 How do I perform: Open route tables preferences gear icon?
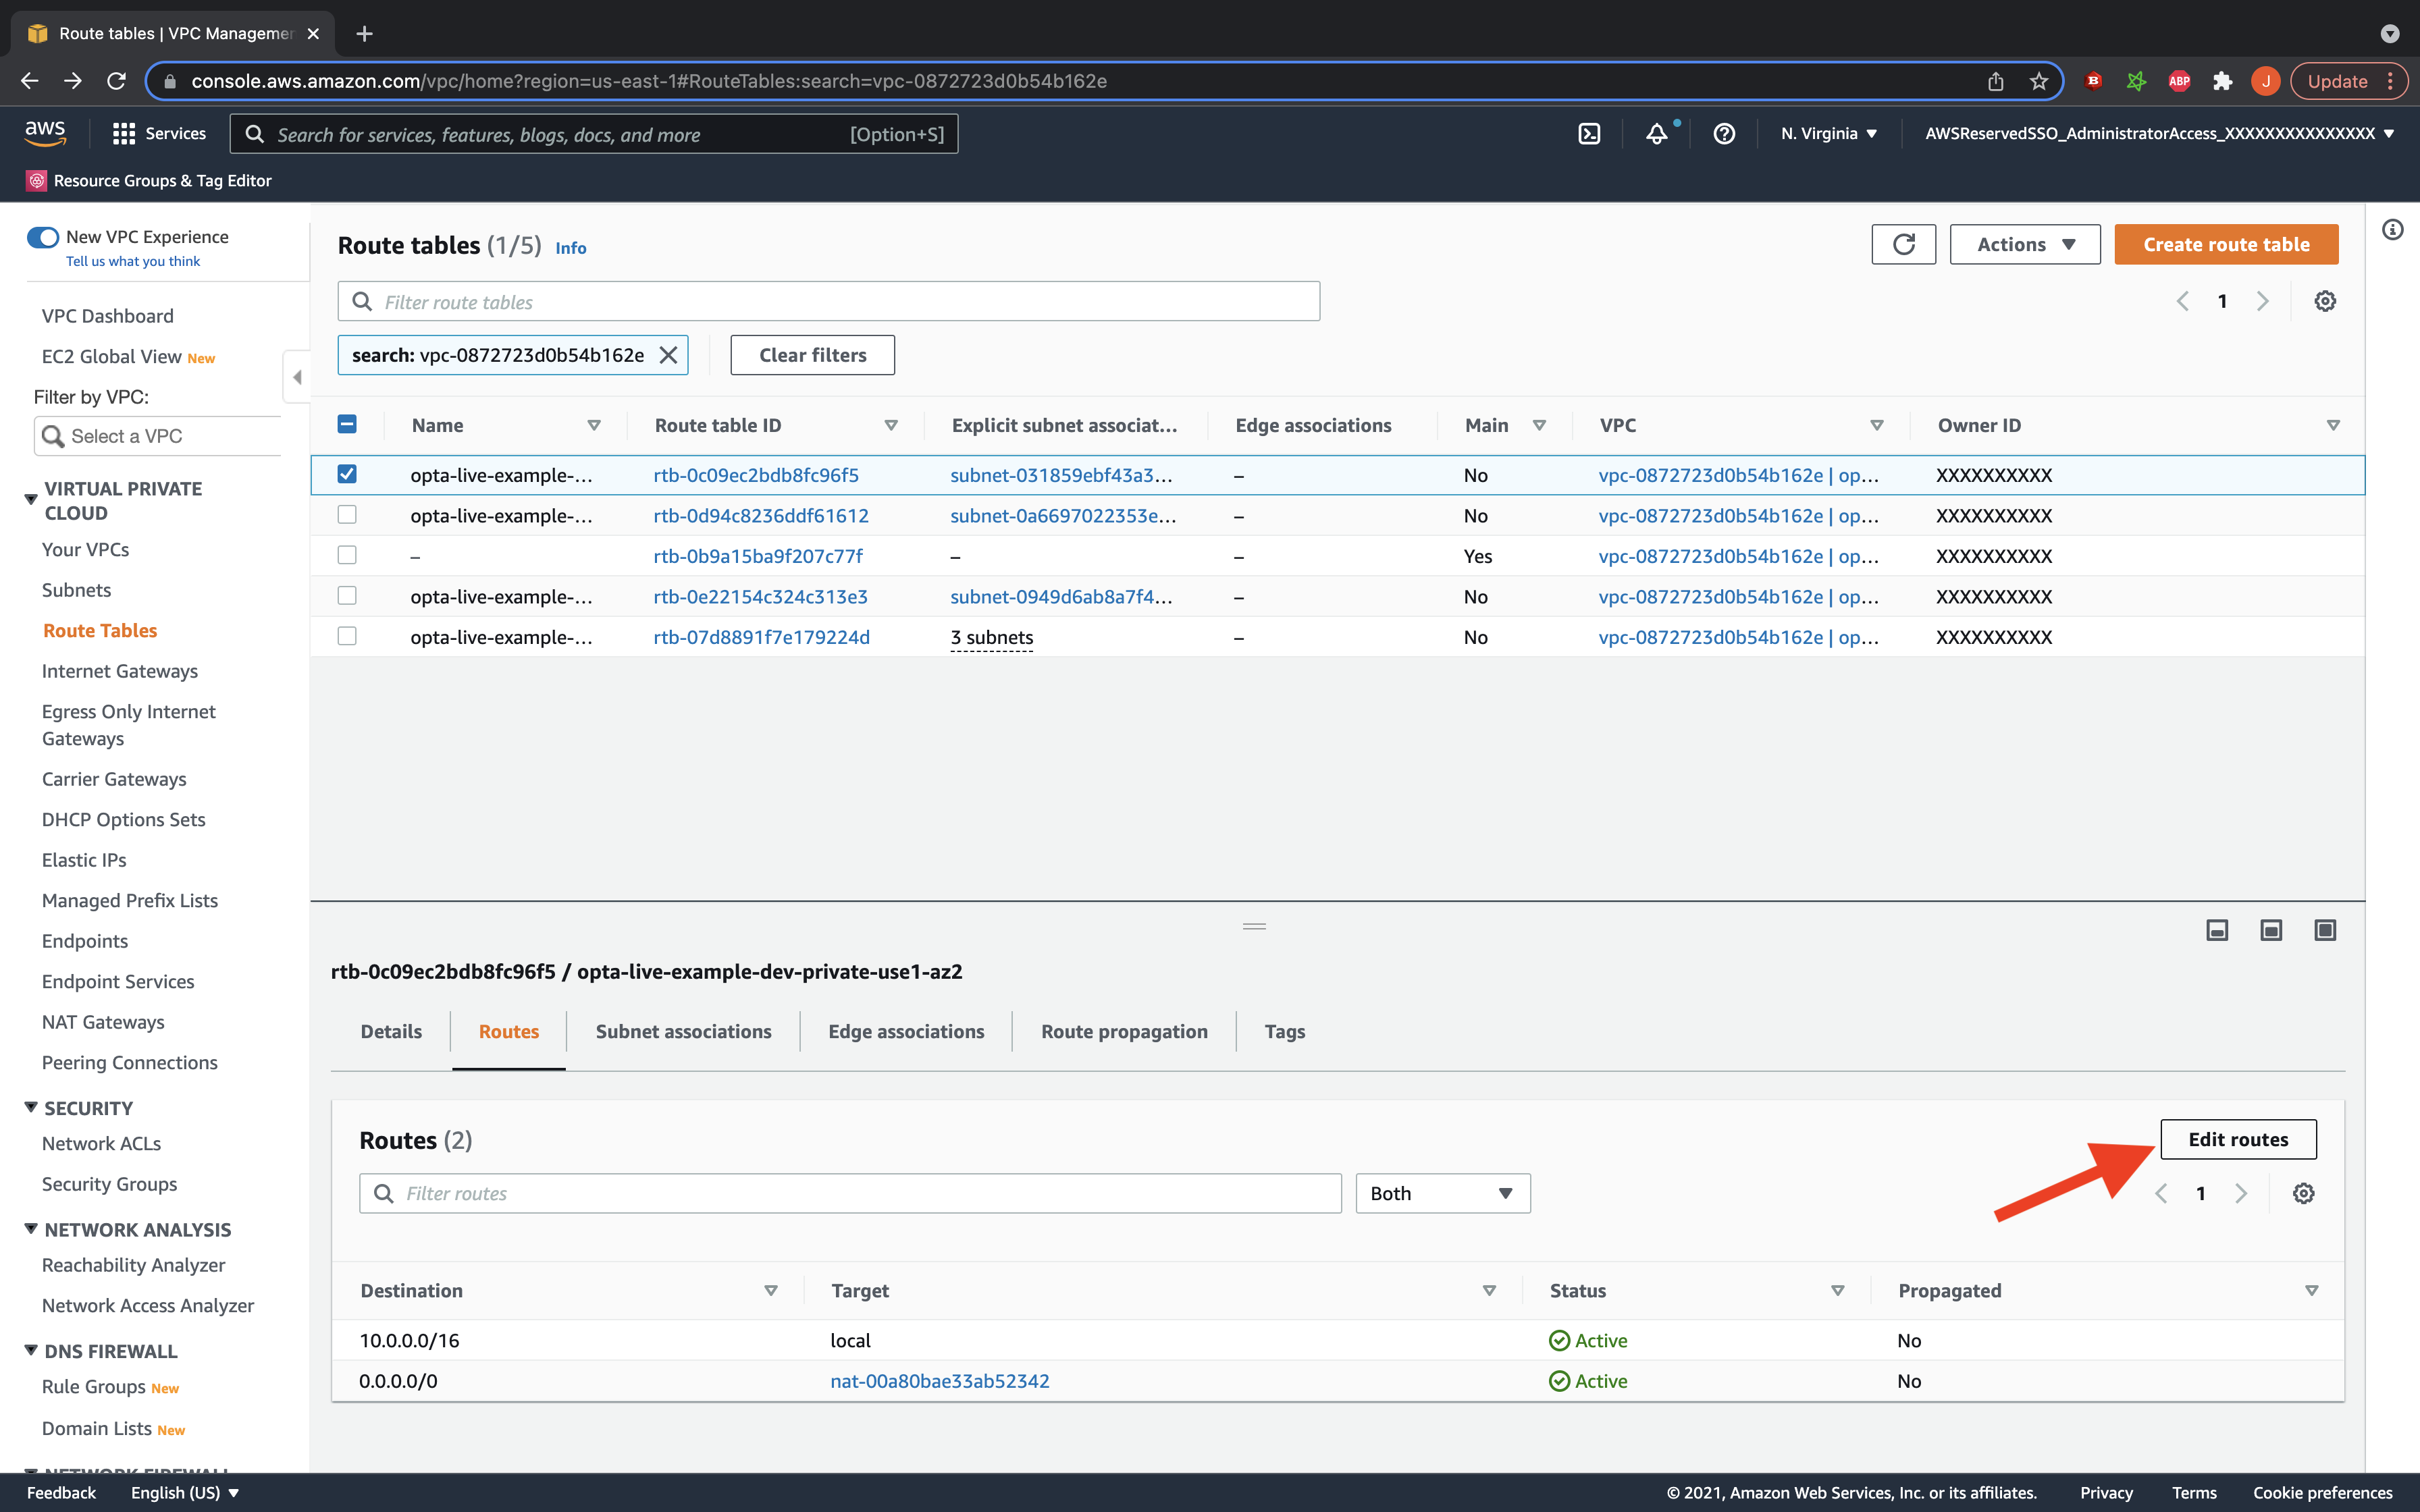pos(2325,301)
